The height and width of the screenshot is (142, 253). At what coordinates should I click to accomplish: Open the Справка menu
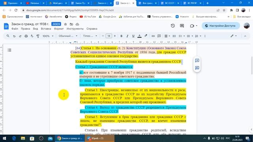tap(92, 29)
